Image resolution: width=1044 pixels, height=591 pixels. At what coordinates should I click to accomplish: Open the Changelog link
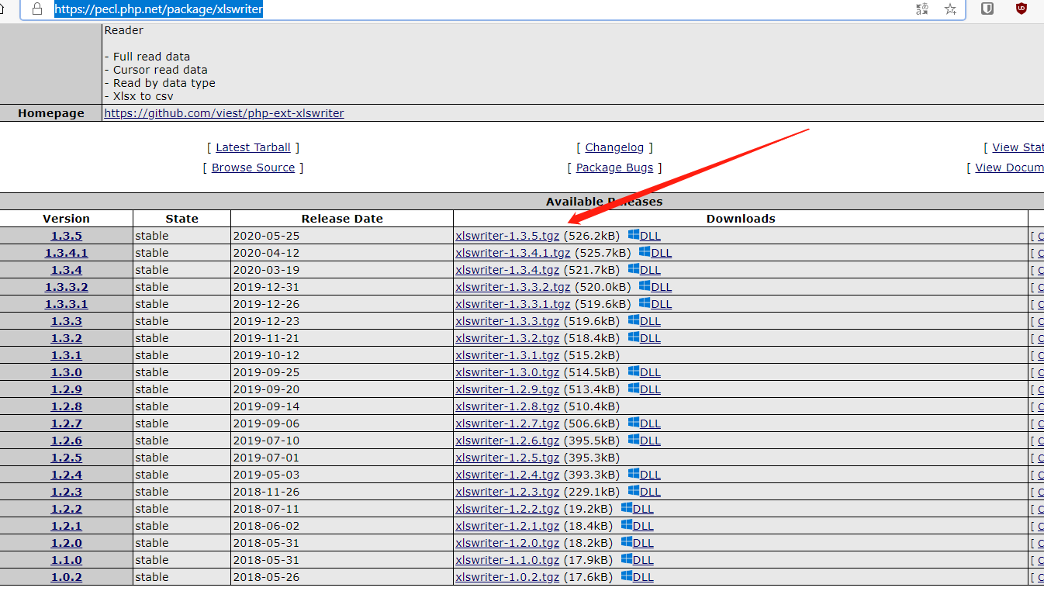(614, 147)
